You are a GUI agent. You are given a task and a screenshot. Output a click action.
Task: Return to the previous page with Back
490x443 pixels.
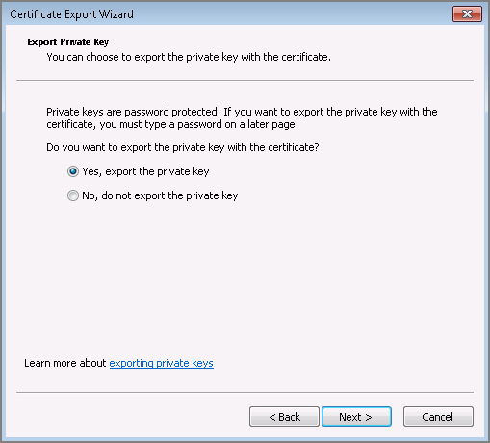coord(284,417)
